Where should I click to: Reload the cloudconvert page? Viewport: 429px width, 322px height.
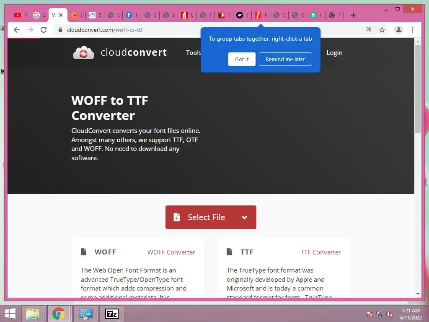44,30
